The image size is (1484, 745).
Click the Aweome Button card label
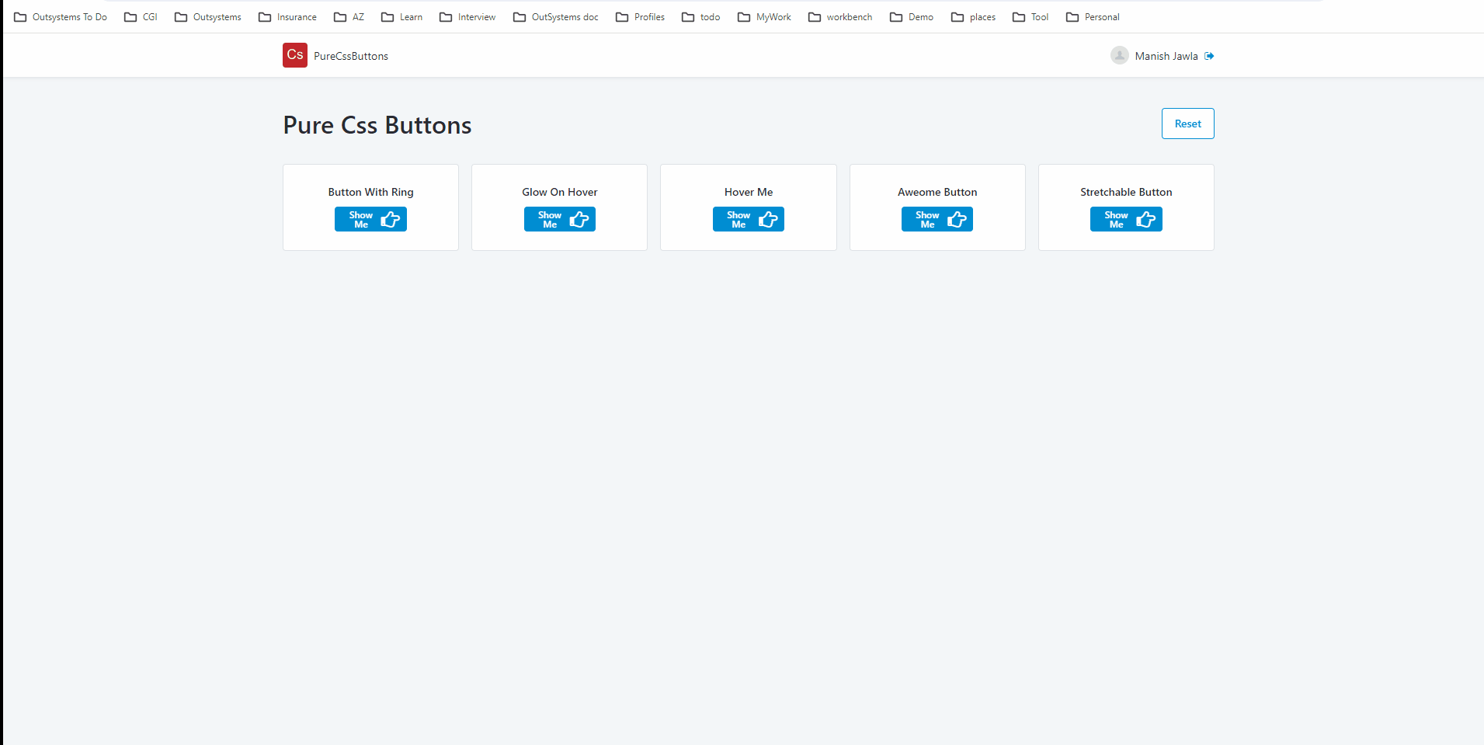click(937, 192)
